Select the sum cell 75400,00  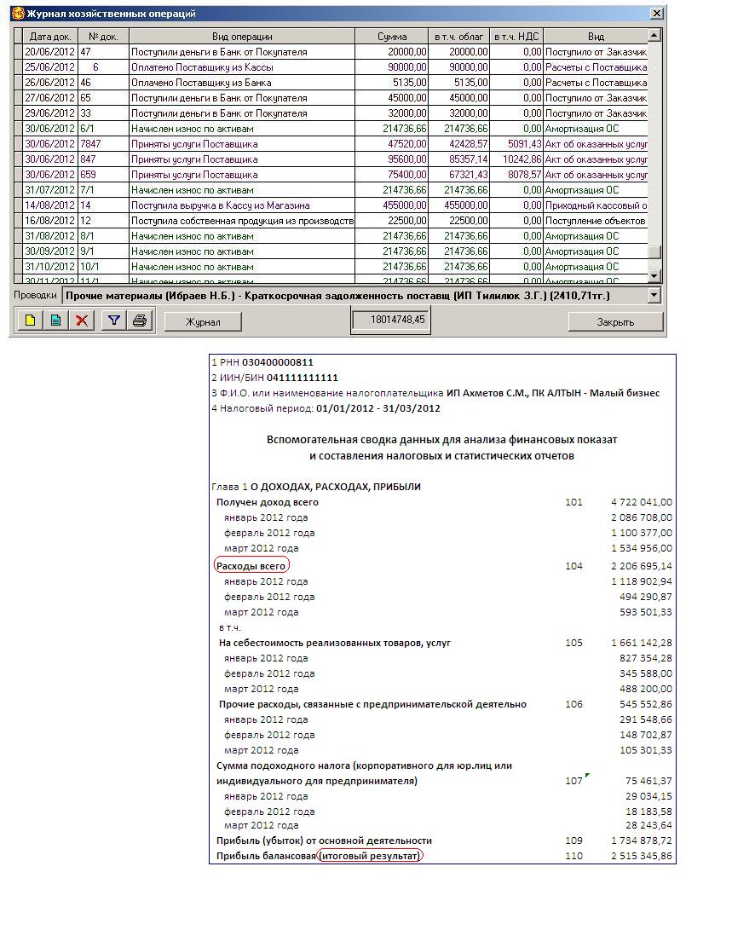(392, 175)
